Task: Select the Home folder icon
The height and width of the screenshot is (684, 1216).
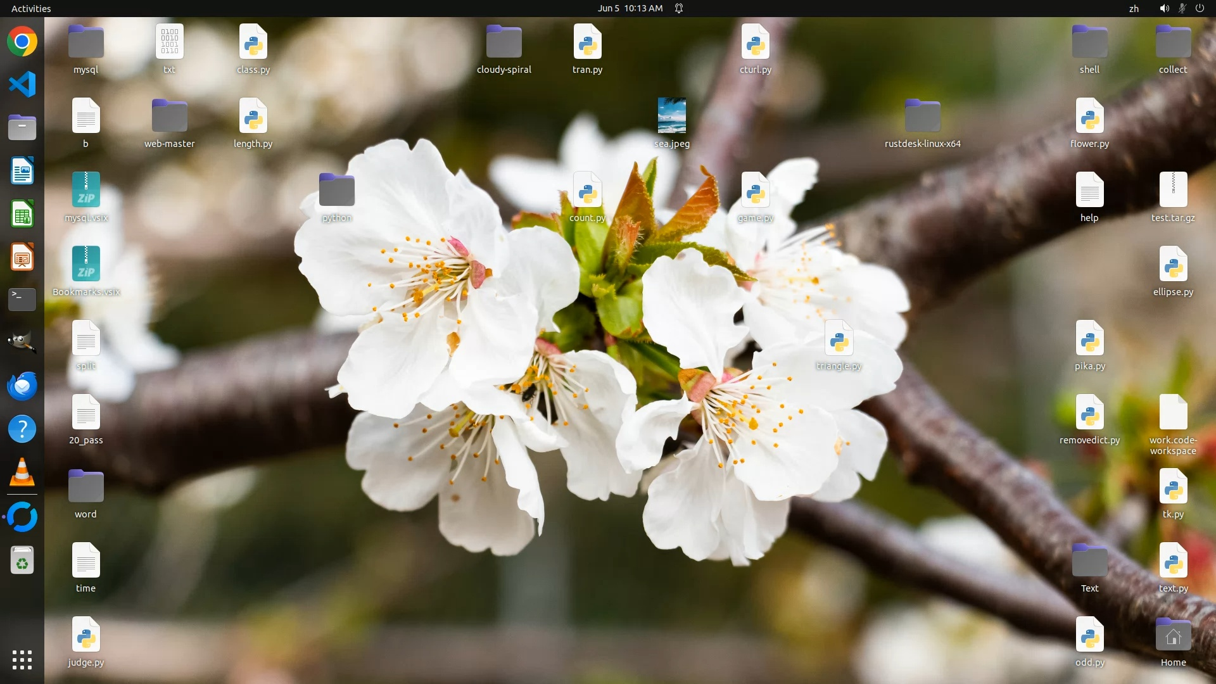Action: pos(1173,635)
